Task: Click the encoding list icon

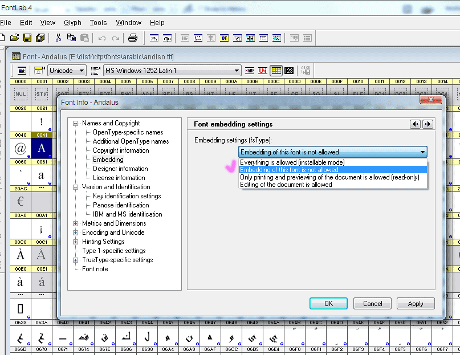Action: [x=95, y=71]
